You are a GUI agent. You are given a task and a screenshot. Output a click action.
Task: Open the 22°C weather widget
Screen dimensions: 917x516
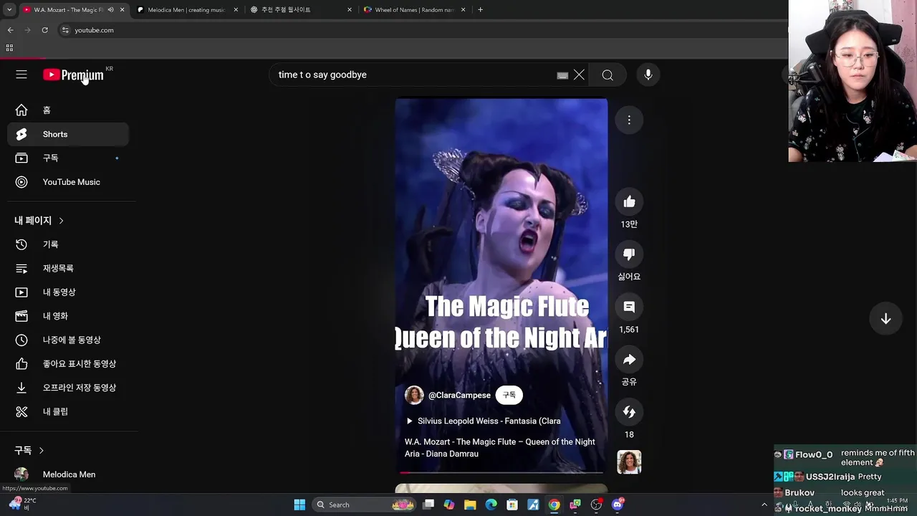[x=21, y=504]
